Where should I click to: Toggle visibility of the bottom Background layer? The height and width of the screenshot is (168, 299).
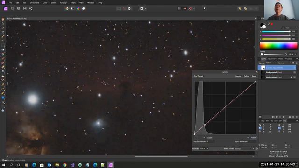click(x=295, y=77)
